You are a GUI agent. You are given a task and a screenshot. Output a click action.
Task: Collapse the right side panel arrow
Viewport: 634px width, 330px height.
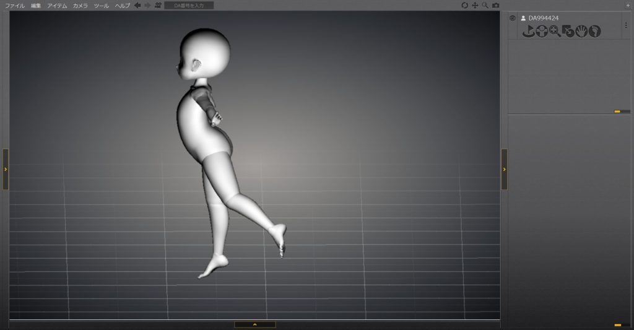point(504,169)
